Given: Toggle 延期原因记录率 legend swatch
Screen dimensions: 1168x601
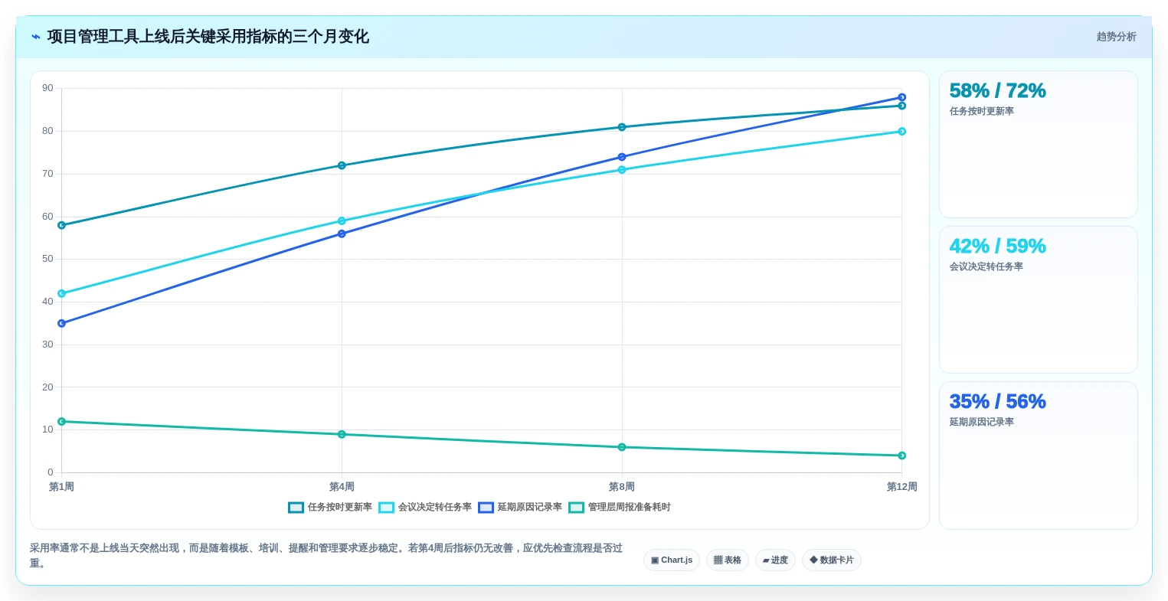Looking at the screenshot, I should [x=486, y=508].
